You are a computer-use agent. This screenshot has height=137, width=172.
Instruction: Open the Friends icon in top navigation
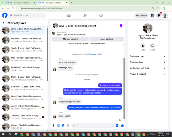click(x=85, y=15)
